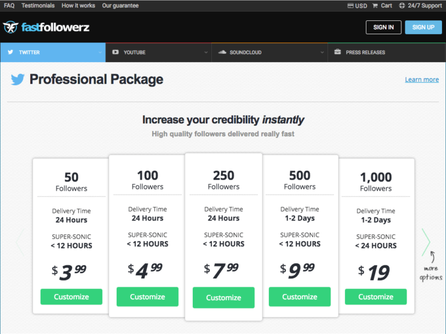
Task: View Our guarantee page
Action: pyautogui.click(x=120, y=6)
